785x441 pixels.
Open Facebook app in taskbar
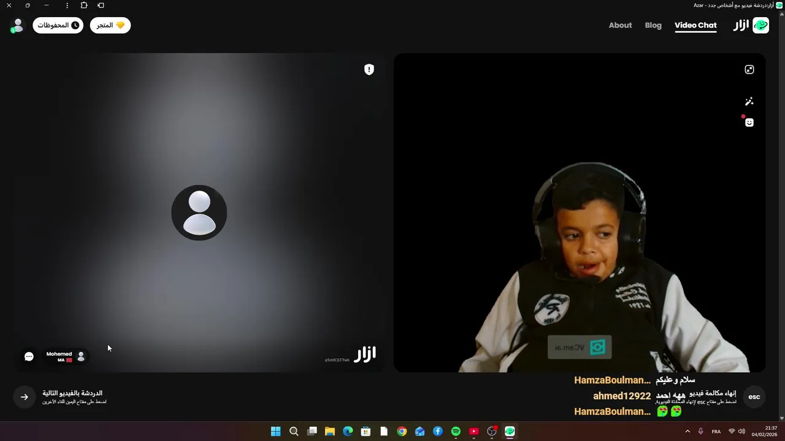point(438,431)
